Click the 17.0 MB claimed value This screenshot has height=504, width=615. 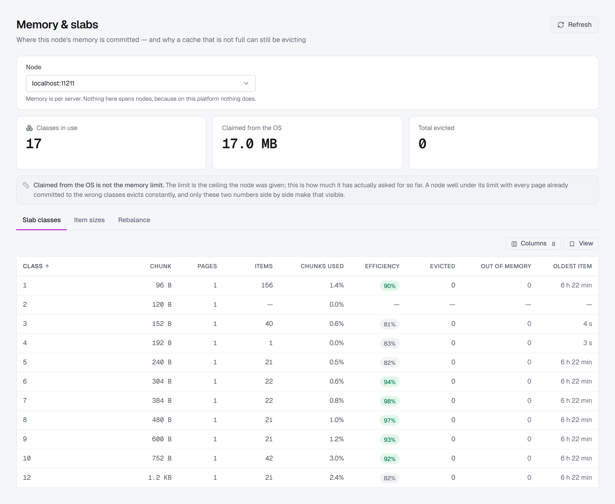click(x=249, y=144)
